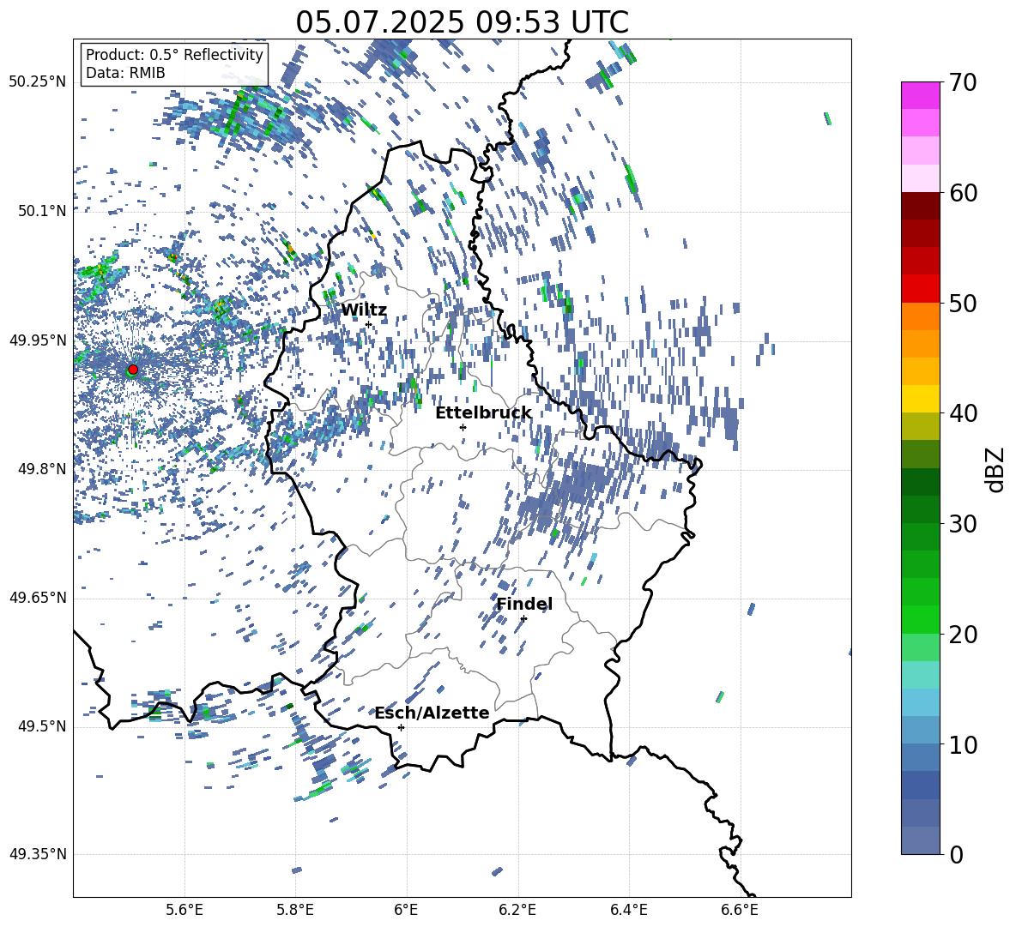Click the 10 value on colorbar

(x=963, y=744)
